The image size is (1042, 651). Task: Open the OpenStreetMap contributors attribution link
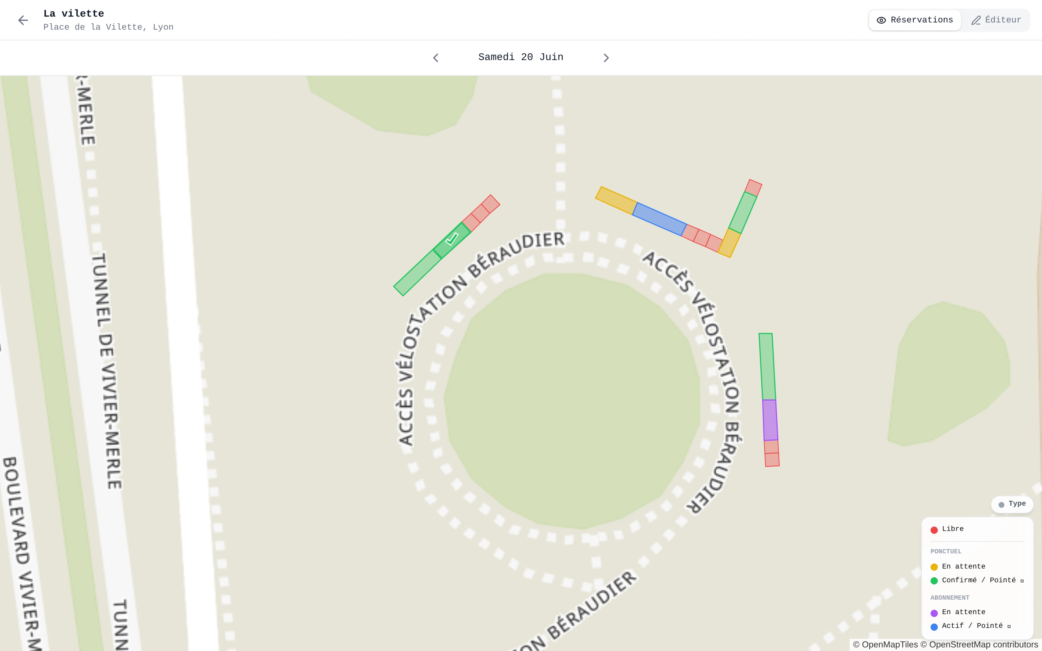pos(979,644)
